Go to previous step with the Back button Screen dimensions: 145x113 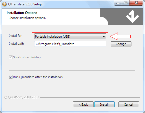pos(83,105)
